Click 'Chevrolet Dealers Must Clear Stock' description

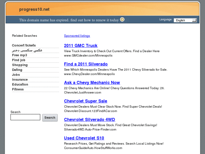pyautogui.click(x=113, y=107)
